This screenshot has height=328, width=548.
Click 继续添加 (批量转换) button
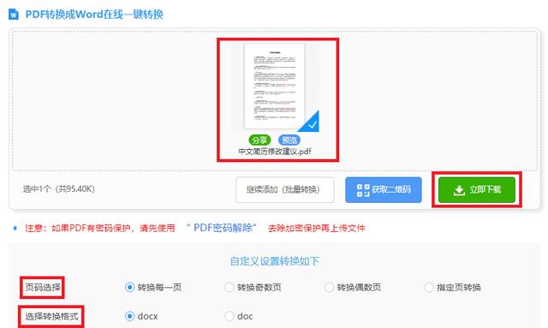tap(285, 190)
